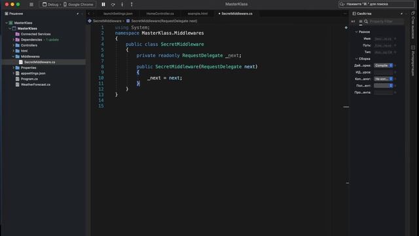Click line number 8 in the gutter
Viewport: 419px width, 236px height.
[102, 67]
